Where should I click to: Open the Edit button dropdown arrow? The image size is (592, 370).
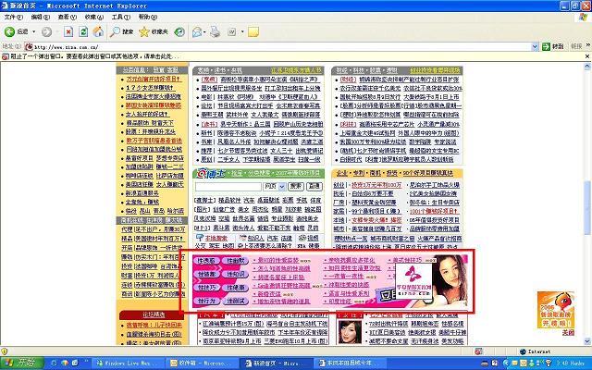242,31
